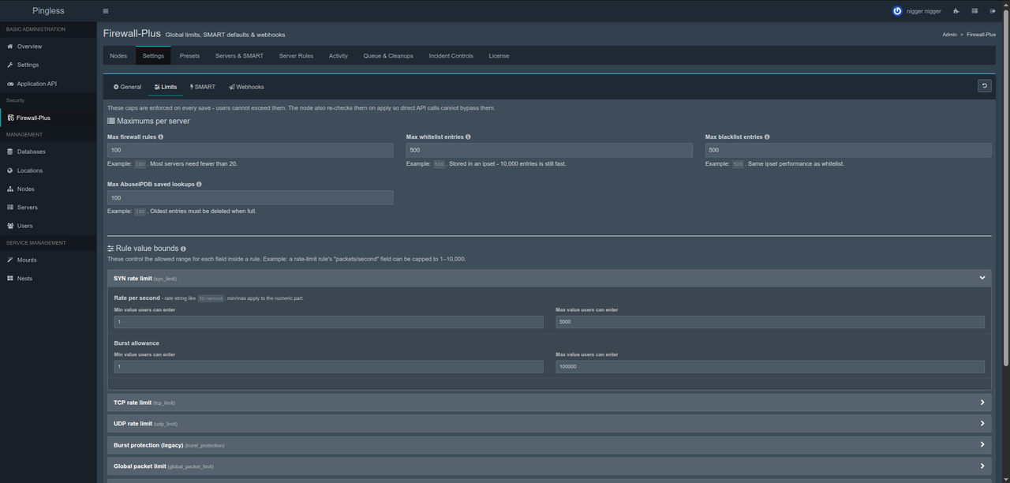Expand the UDP rate limit section
Image resolution: width=1010 pixels, height=483 pixels.
(x=549, y=424)
